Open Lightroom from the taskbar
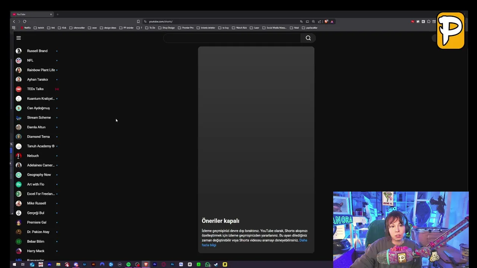The width and height of the screenshot is (477, 268). [x=85, y=265]
